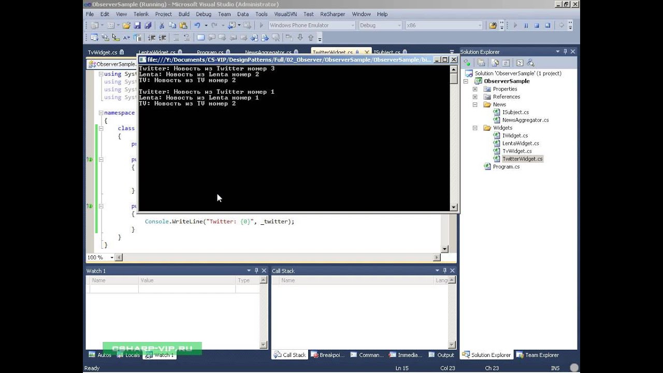
Task: Click the Copy icon in the toolbar
Action: (172, 25)
